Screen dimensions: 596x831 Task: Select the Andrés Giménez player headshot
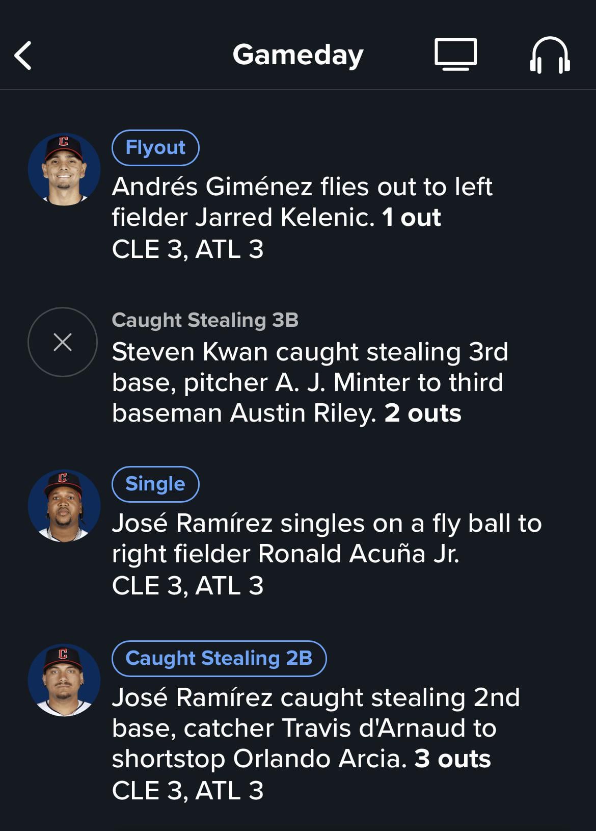(64, 169)
